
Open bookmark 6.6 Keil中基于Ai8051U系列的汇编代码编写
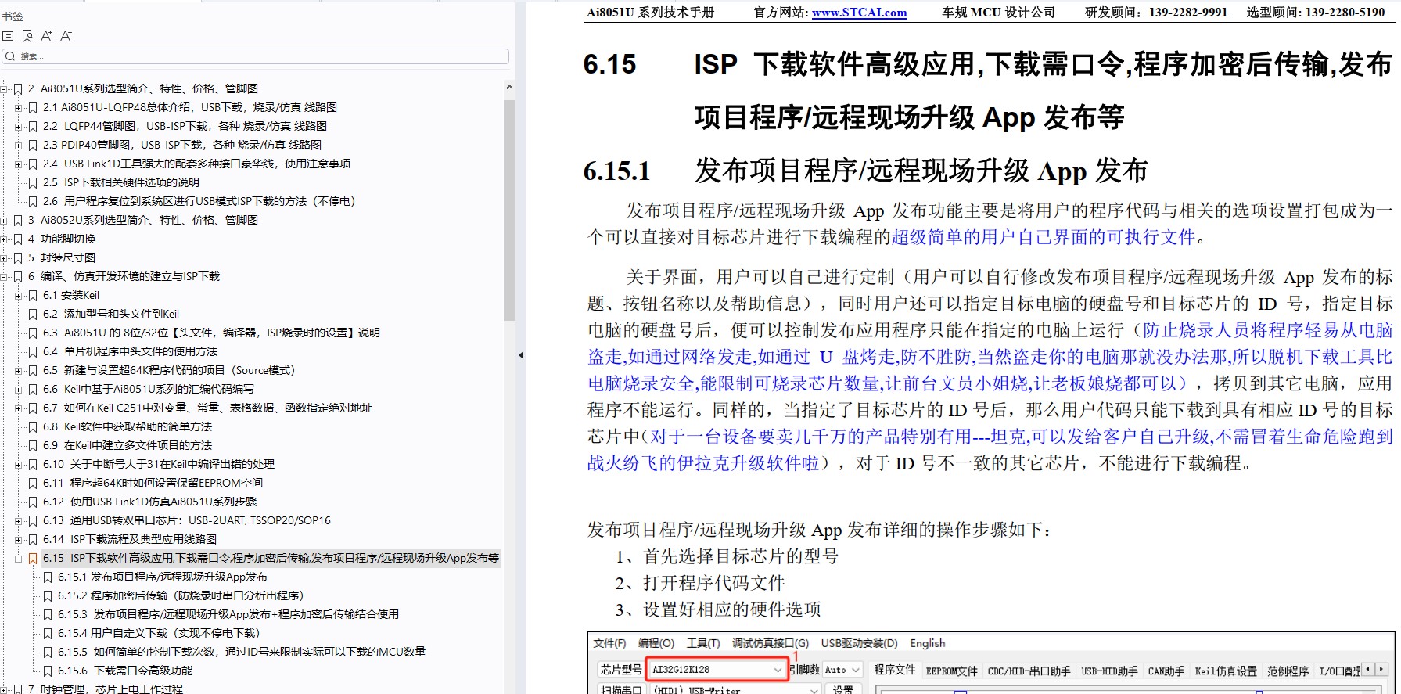[149, 389]
